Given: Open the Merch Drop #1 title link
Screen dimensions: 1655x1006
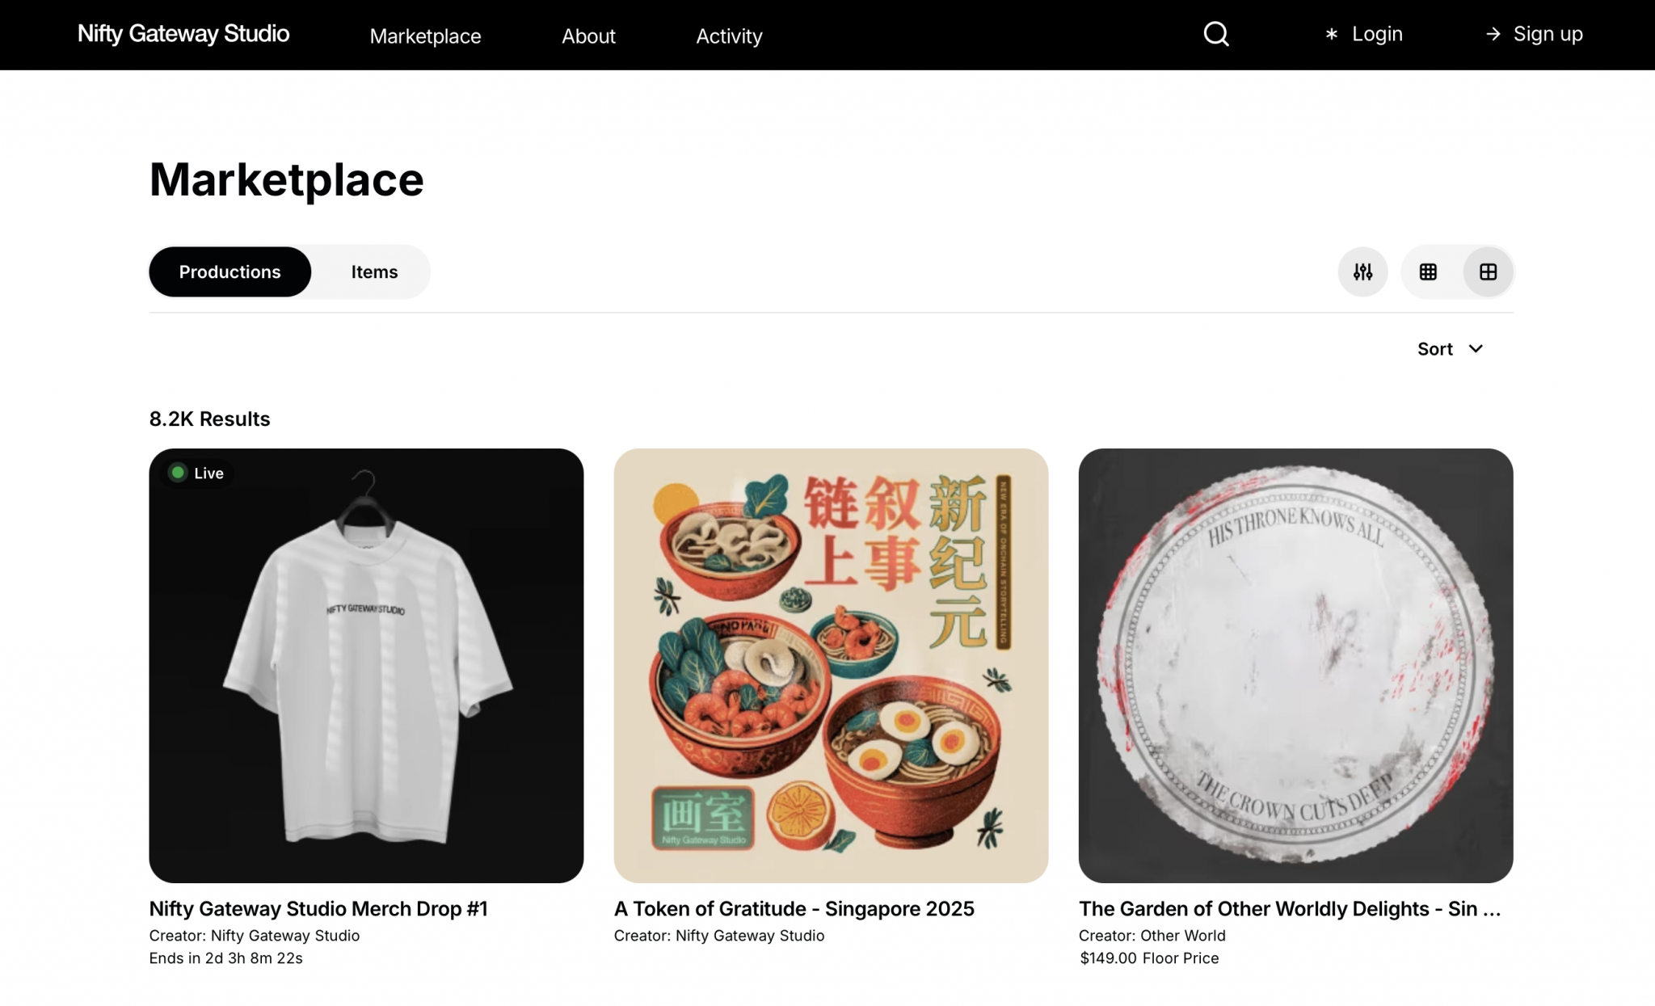Looking at the screenshot, I should coord(318,908).
